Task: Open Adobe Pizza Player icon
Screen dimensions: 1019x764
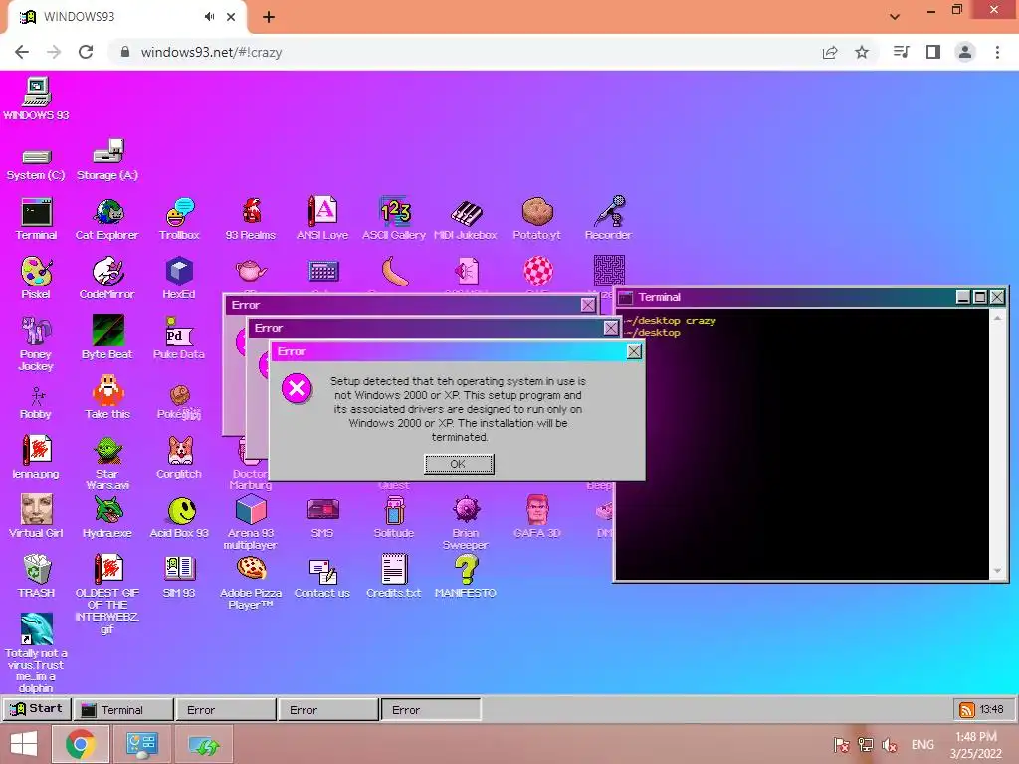Action: pyautogui.click(x=250, y=583)
